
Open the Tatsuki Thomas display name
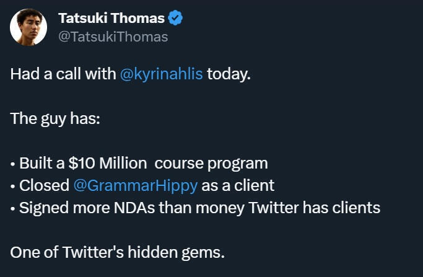(x=111, y=18)
